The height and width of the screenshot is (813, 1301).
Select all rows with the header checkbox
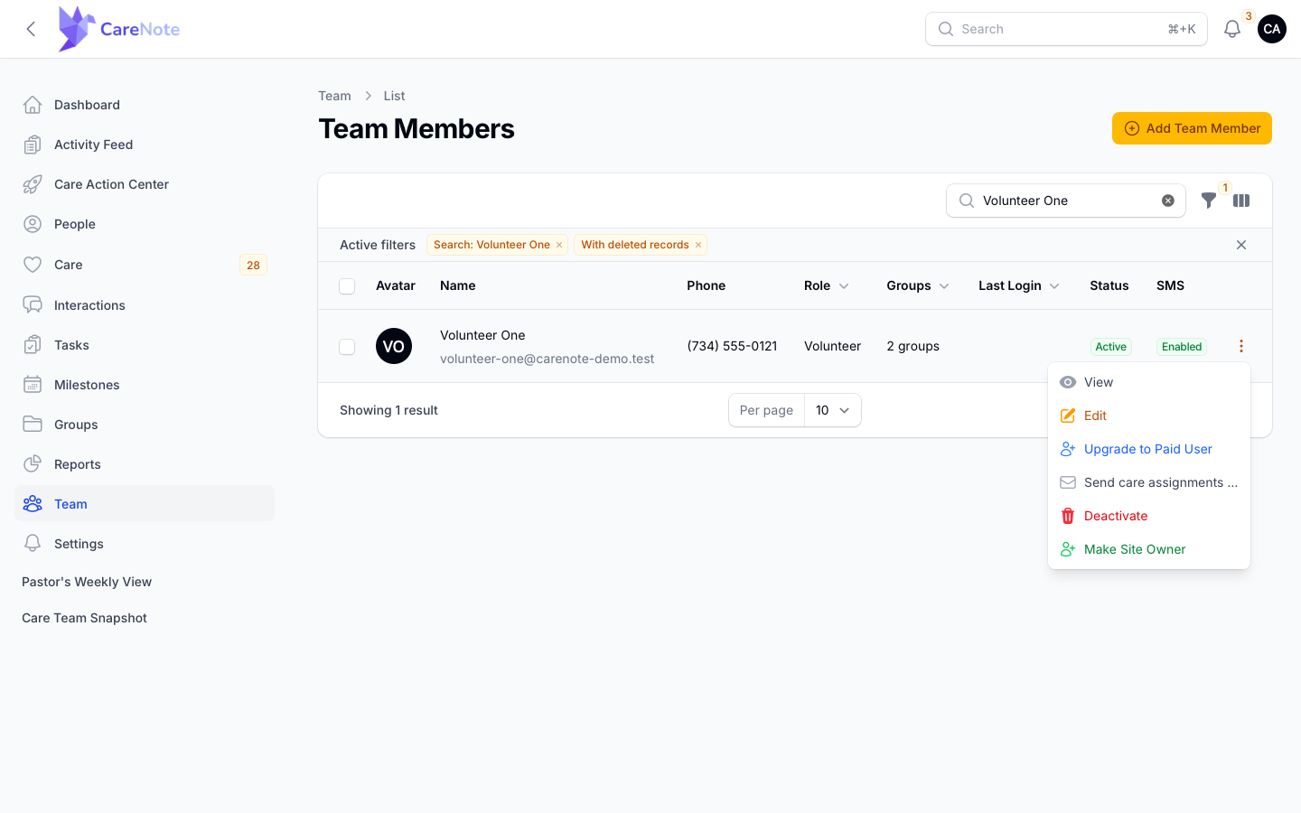[347, 286]
